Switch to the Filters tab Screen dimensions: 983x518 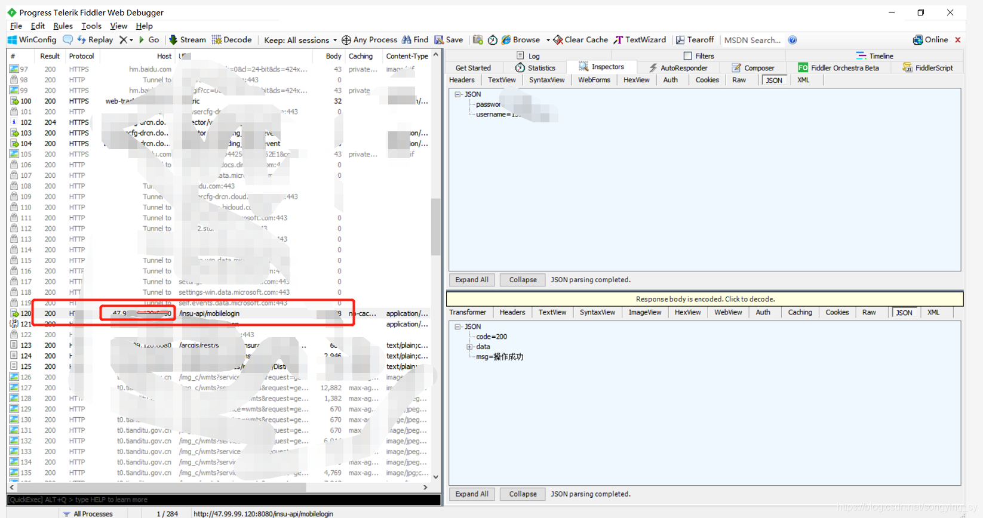tap(699, 55)
